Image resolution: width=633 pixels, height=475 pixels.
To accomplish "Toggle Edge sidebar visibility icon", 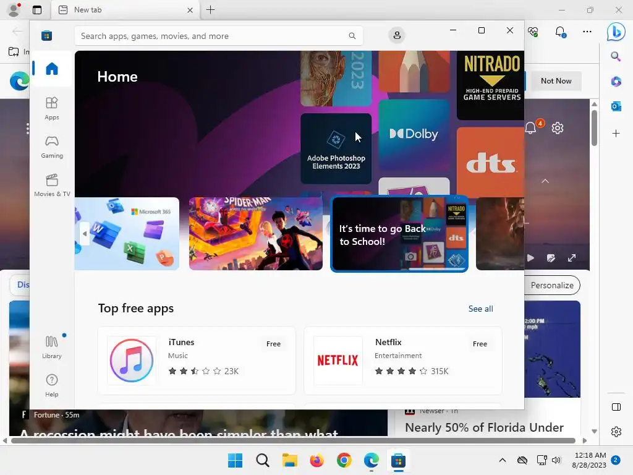I will point(616,407).
